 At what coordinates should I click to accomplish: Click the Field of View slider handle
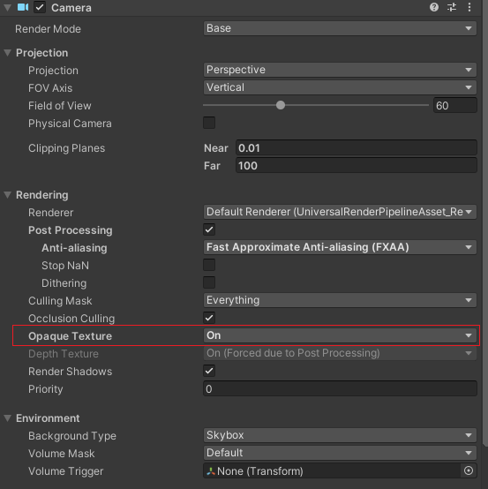281,105
